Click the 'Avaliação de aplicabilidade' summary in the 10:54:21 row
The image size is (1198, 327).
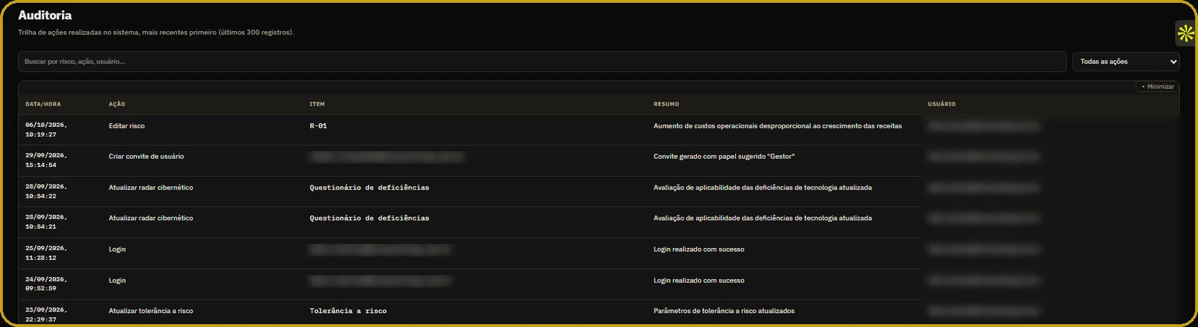762,218
